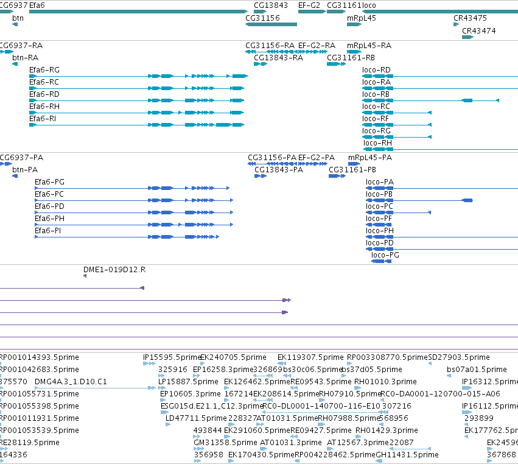Select transcript Efa6-RD
Screen dimensions: 518x464
137,100
